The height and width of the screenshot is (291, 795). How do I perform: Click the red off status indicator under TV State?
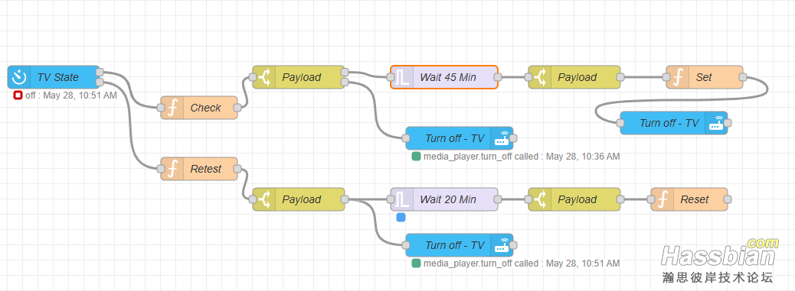[18, 95]
